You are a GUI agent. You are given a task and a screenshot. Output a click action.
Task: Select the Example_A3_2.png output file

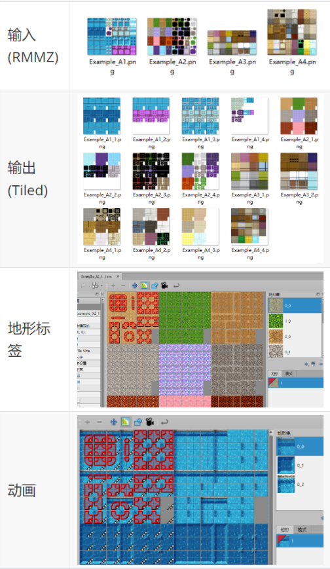pos(299,172)
